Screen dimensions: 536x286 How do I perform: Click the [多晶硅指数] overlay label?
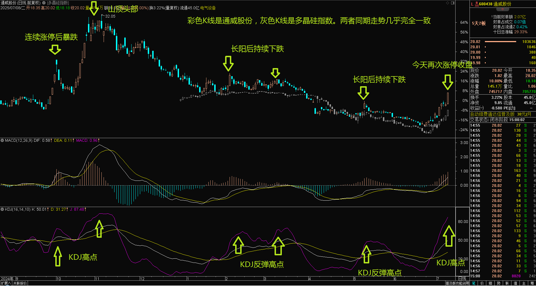coord(58,3)
